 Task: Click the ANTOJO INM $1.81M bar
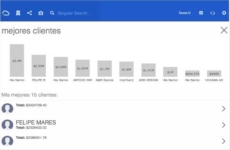point(82,68)
